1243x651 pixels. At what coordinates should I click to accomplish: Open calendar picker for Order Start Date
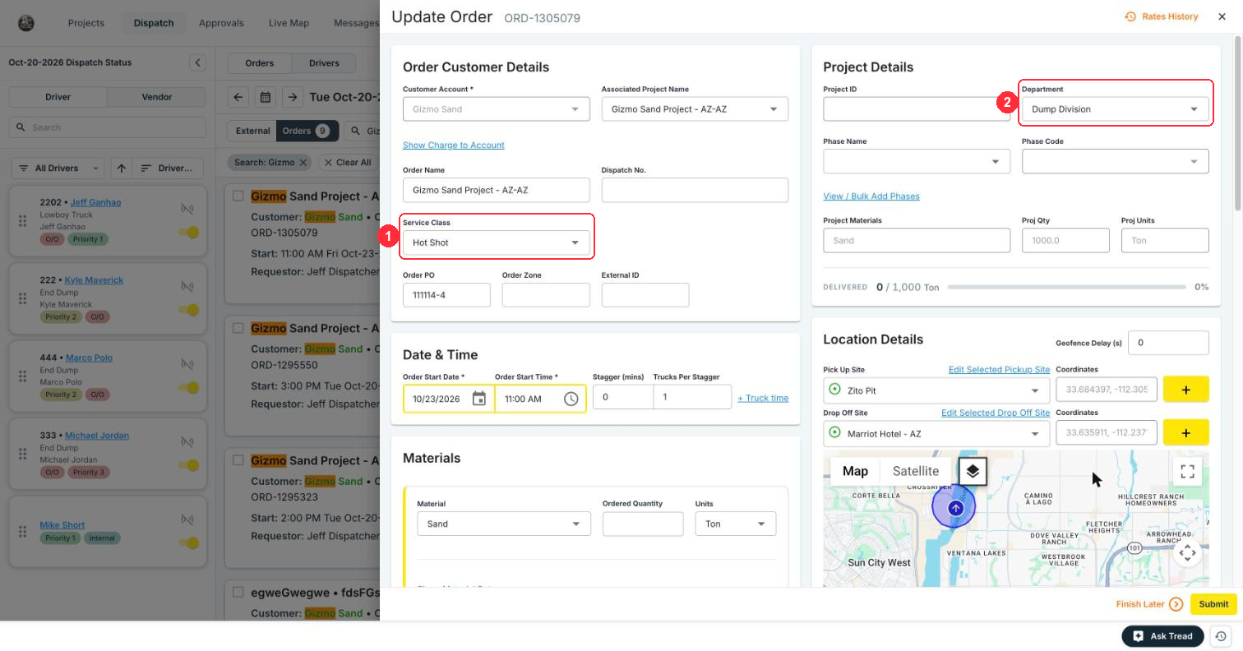pos(479,399)
